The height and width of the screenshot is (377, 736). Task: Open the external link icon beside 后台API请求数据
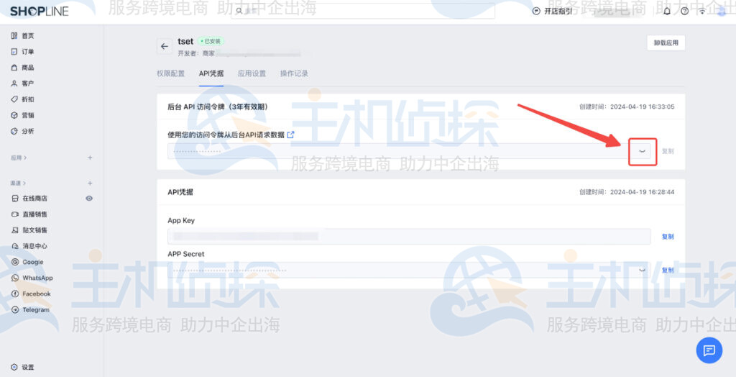(x=290, y=135)
